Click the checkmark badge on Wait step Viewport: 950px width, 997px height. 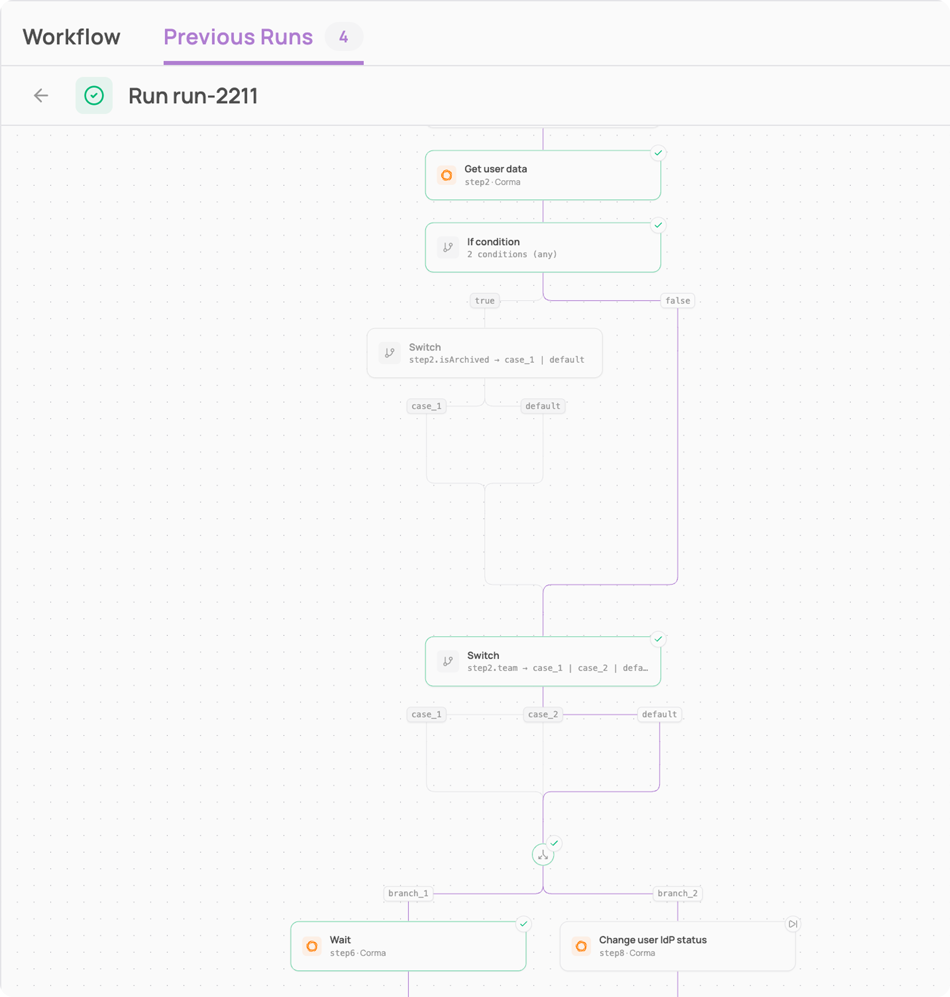(x=524, y=923)
